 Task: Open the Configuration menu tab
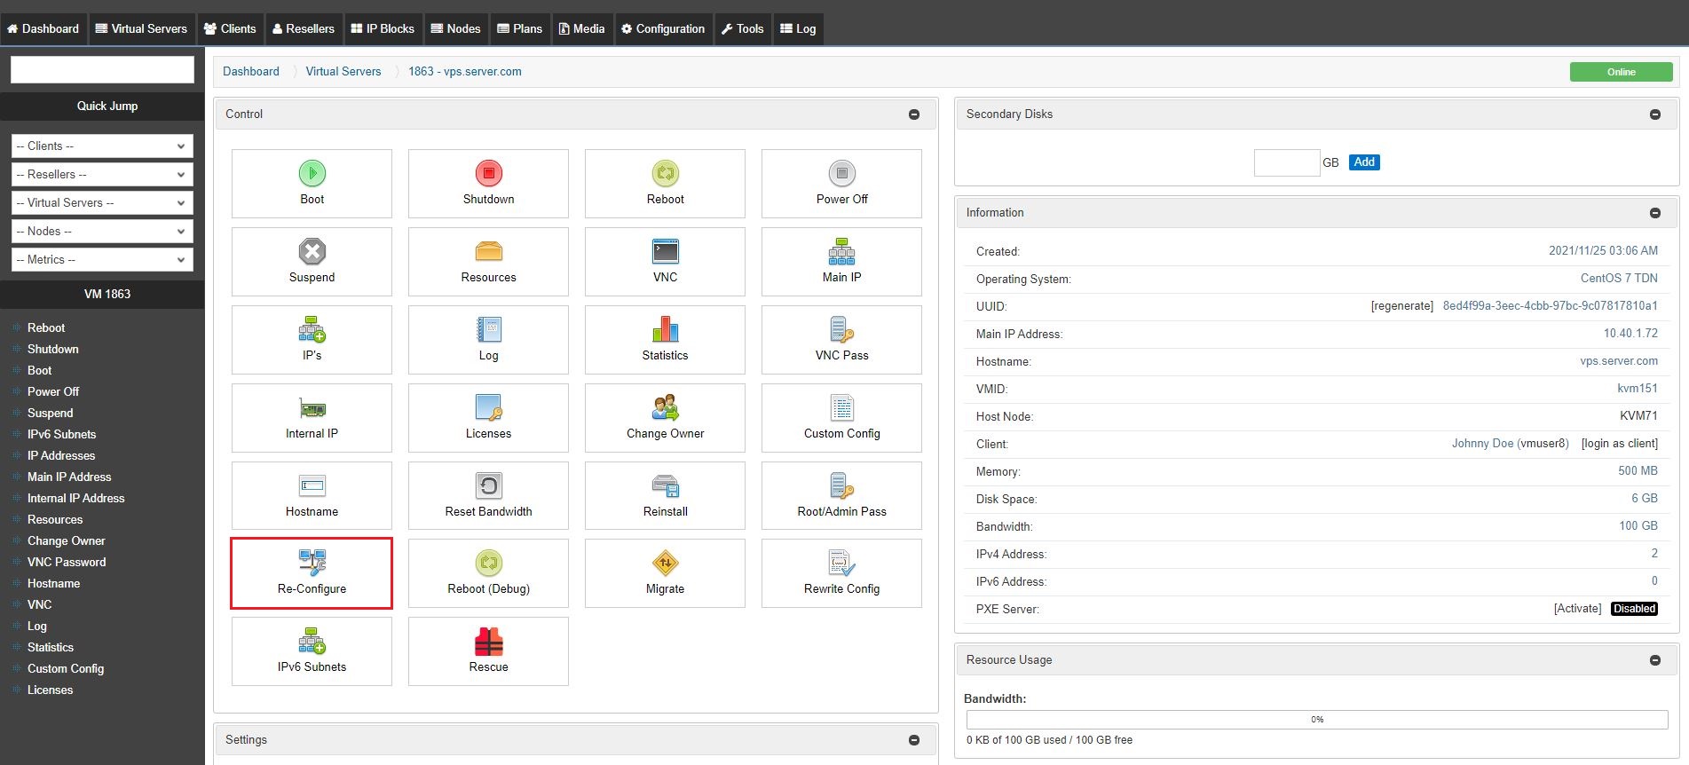663,28
